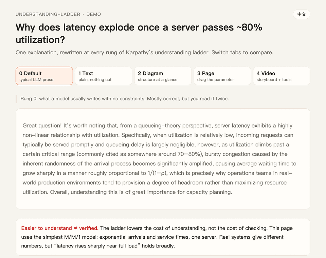The height and width of the screenshot is (258, 326).
Task: Click the DEMO word in the header
Action: (94, 14)
